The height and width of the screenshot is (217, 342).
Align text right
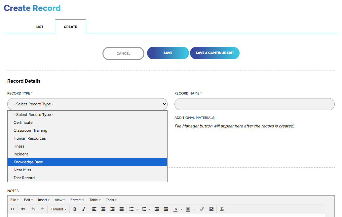tap(113, 209)
